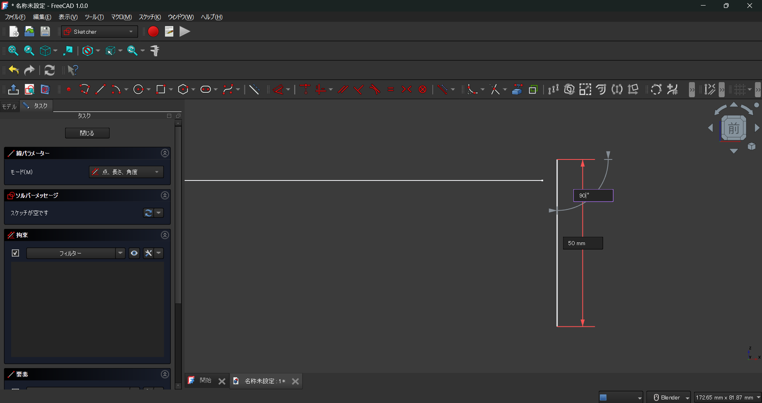Switch to the 開始 document tab
The width and height of the screenshot is (762, 403).
[x=205, y=381]
